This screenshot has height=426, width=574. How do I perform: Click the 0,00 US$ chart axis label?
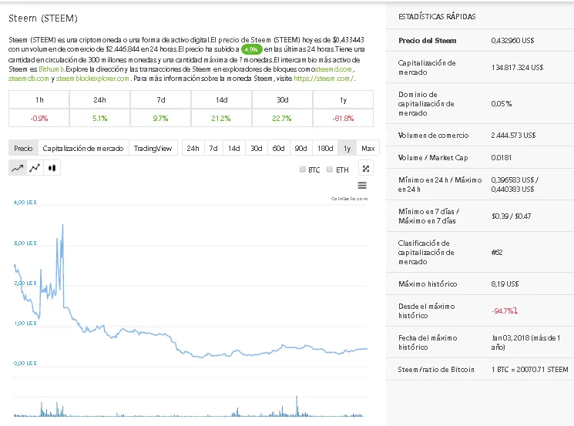(x=25, y=363)
